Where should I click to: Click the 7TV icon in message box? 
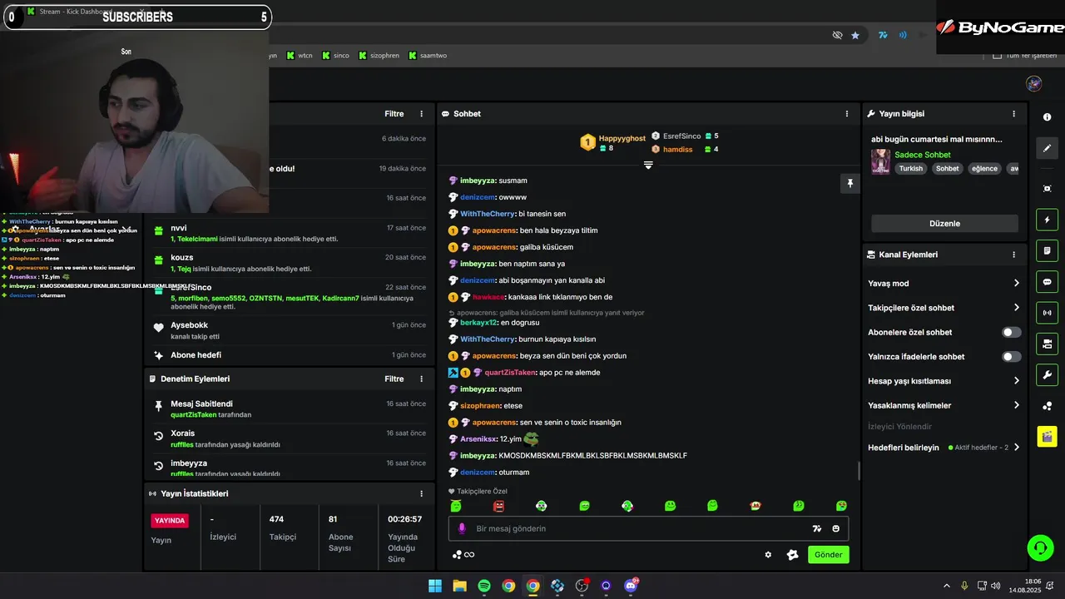[x=817, y=528]
